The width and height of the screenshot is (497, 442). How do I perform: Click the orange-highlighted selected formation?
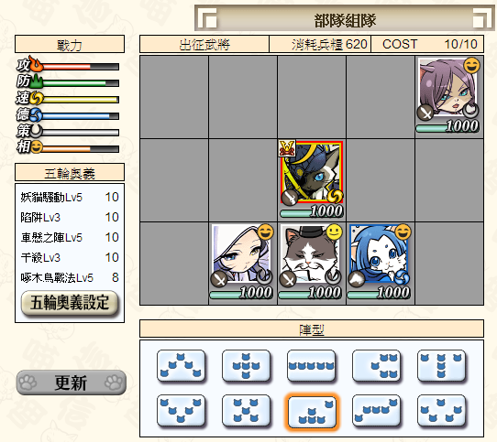tap(312, 411)
